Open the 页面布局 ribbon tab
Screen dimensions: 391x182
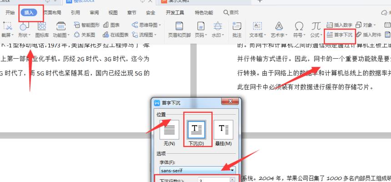[x=53, y=13]
